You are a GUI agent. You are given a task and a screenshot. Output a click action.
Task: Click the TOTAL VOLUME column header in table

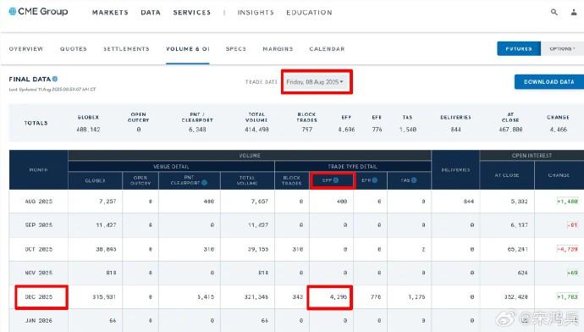(247, 180)
